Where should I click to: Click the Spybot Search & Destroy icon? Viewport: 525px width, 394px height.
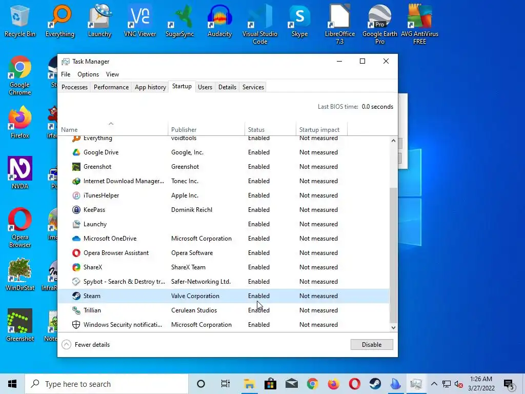(x=76, y=282)
